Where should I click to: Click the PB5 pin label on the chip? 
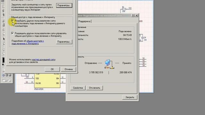[x=58, y=83]
